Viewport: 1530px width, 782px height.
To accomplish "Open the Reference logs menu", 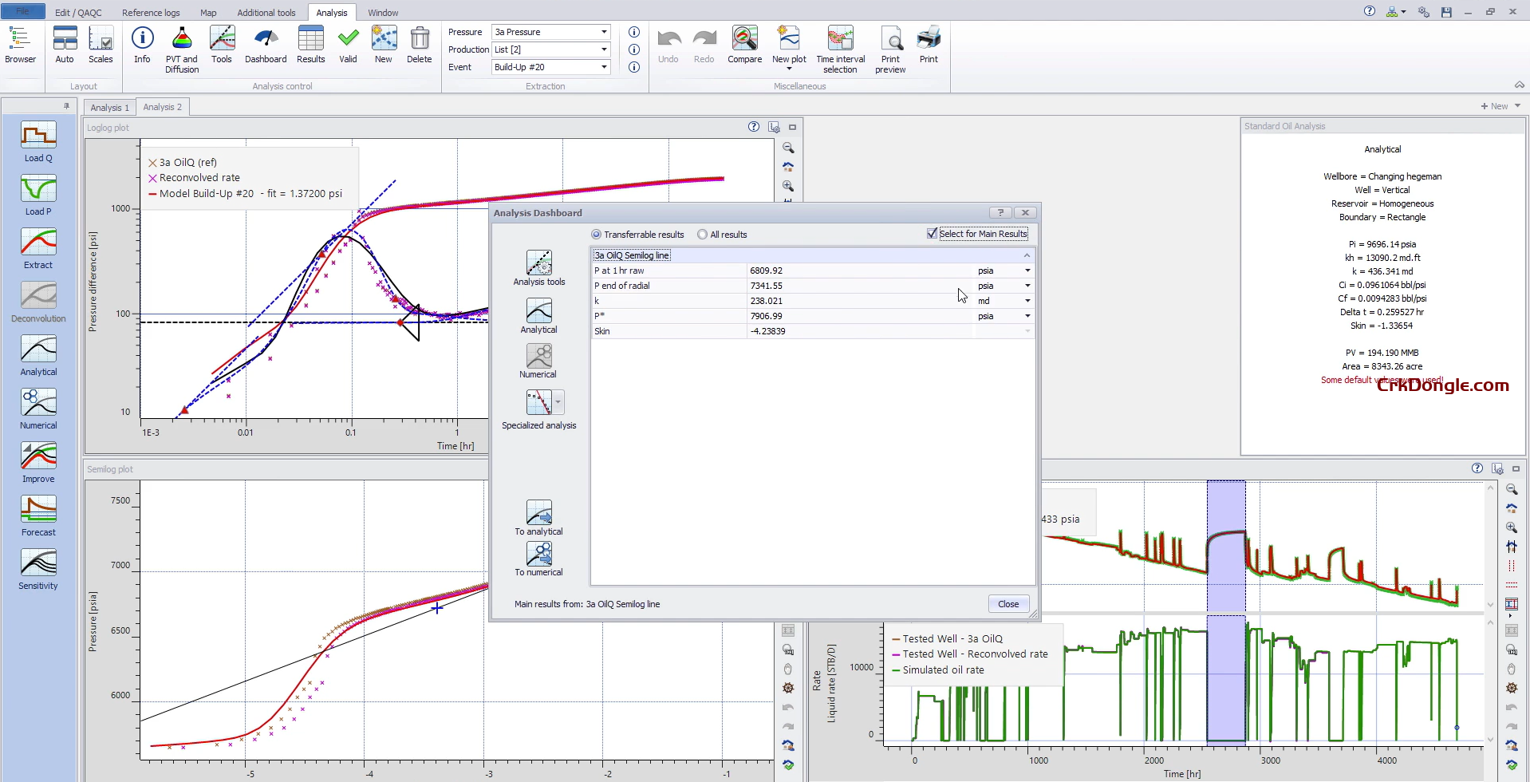I will (151, 12).
